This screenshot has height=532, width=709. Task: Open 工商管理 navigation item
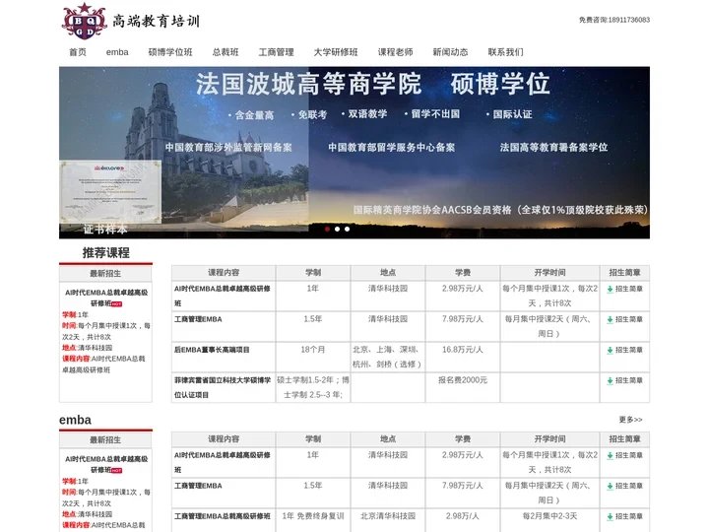tap(277, 52)
